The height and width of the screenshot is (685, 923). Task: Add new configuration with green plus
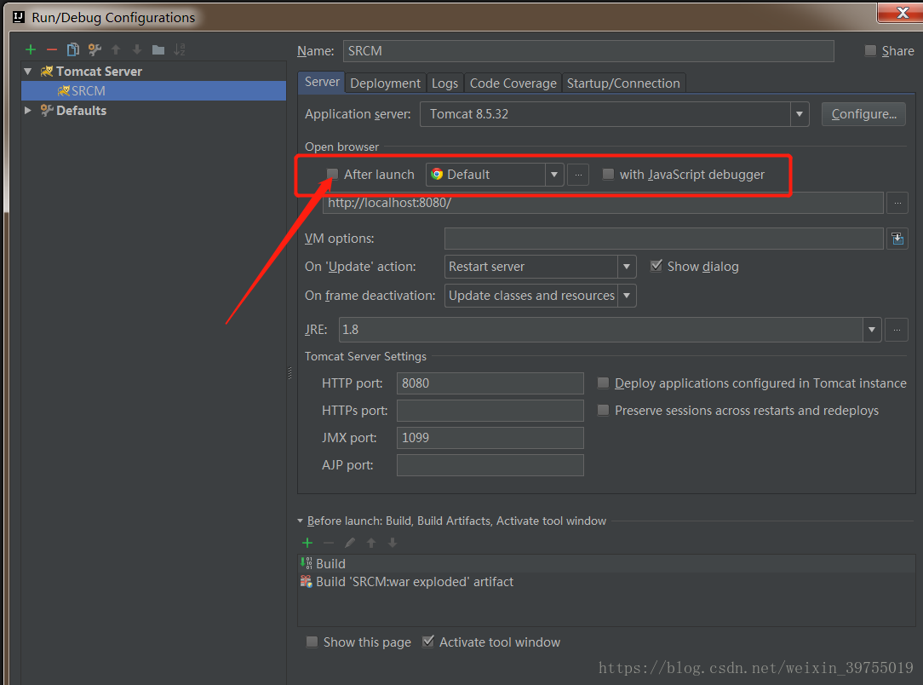pyautogui.click(x=31, y=49)
